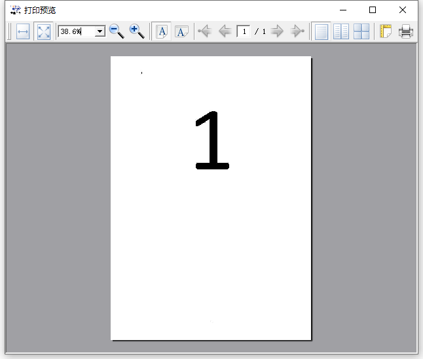This screenshot has width=423, height=359.
Task: Go to the previous page
Action: [225, 31]
